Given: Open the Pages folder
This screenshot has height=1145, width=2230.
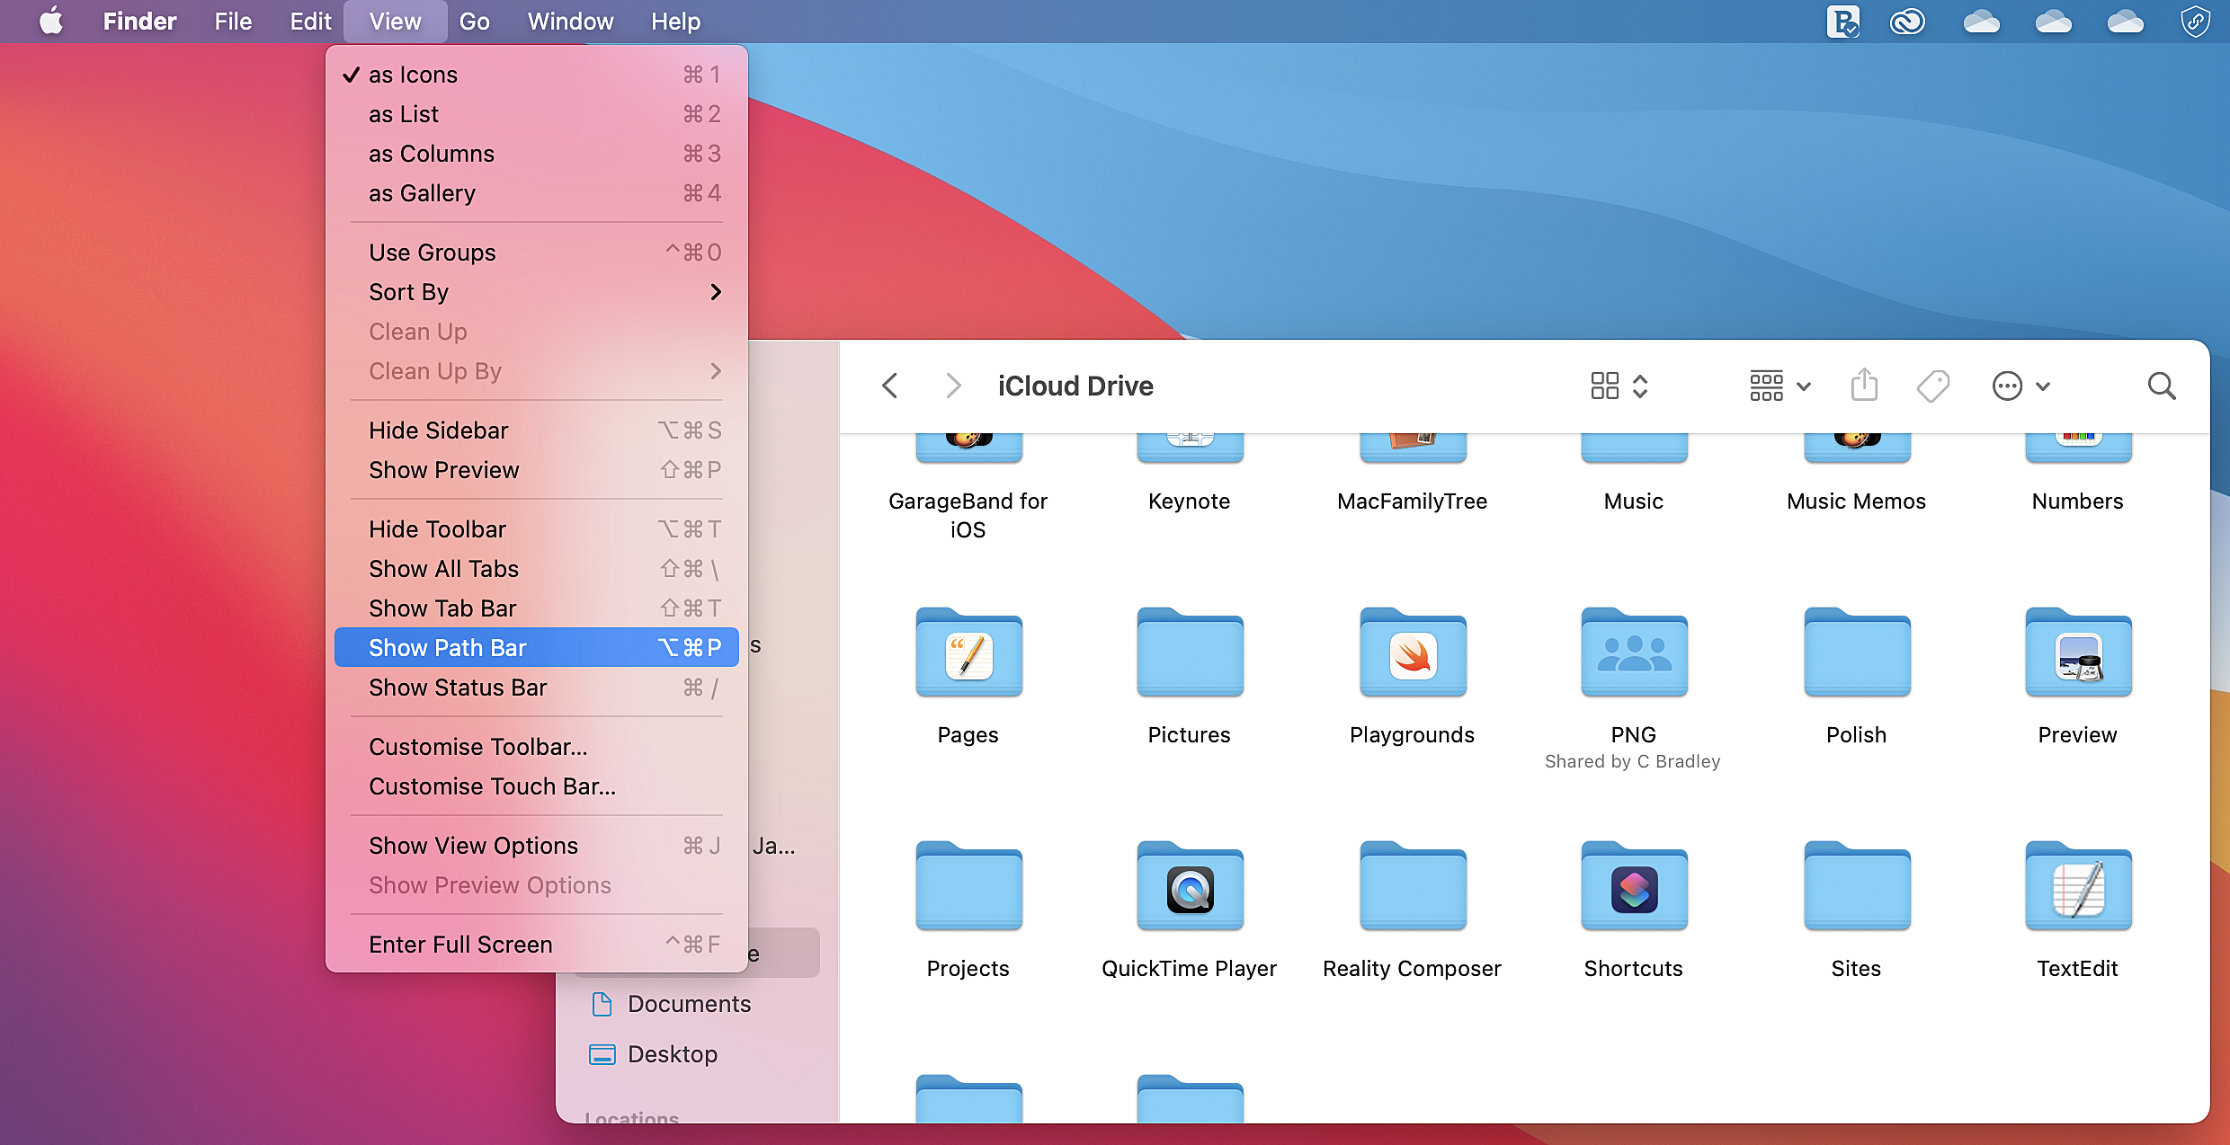Looking at the screenshot, I should [968, 653].
